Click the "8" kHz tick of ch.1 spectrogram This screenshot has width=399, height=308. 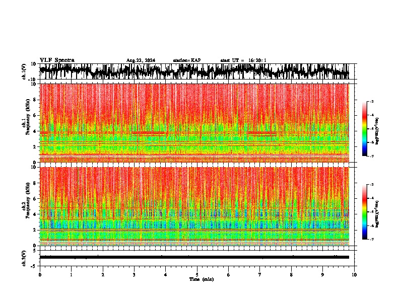pyautogui.click(x=35, y=100)
